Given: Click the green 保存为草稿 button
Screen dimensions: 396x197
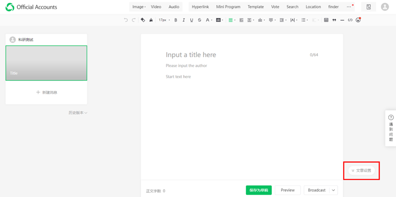Looking at the screenshot, I should click(x=259, y=190).
